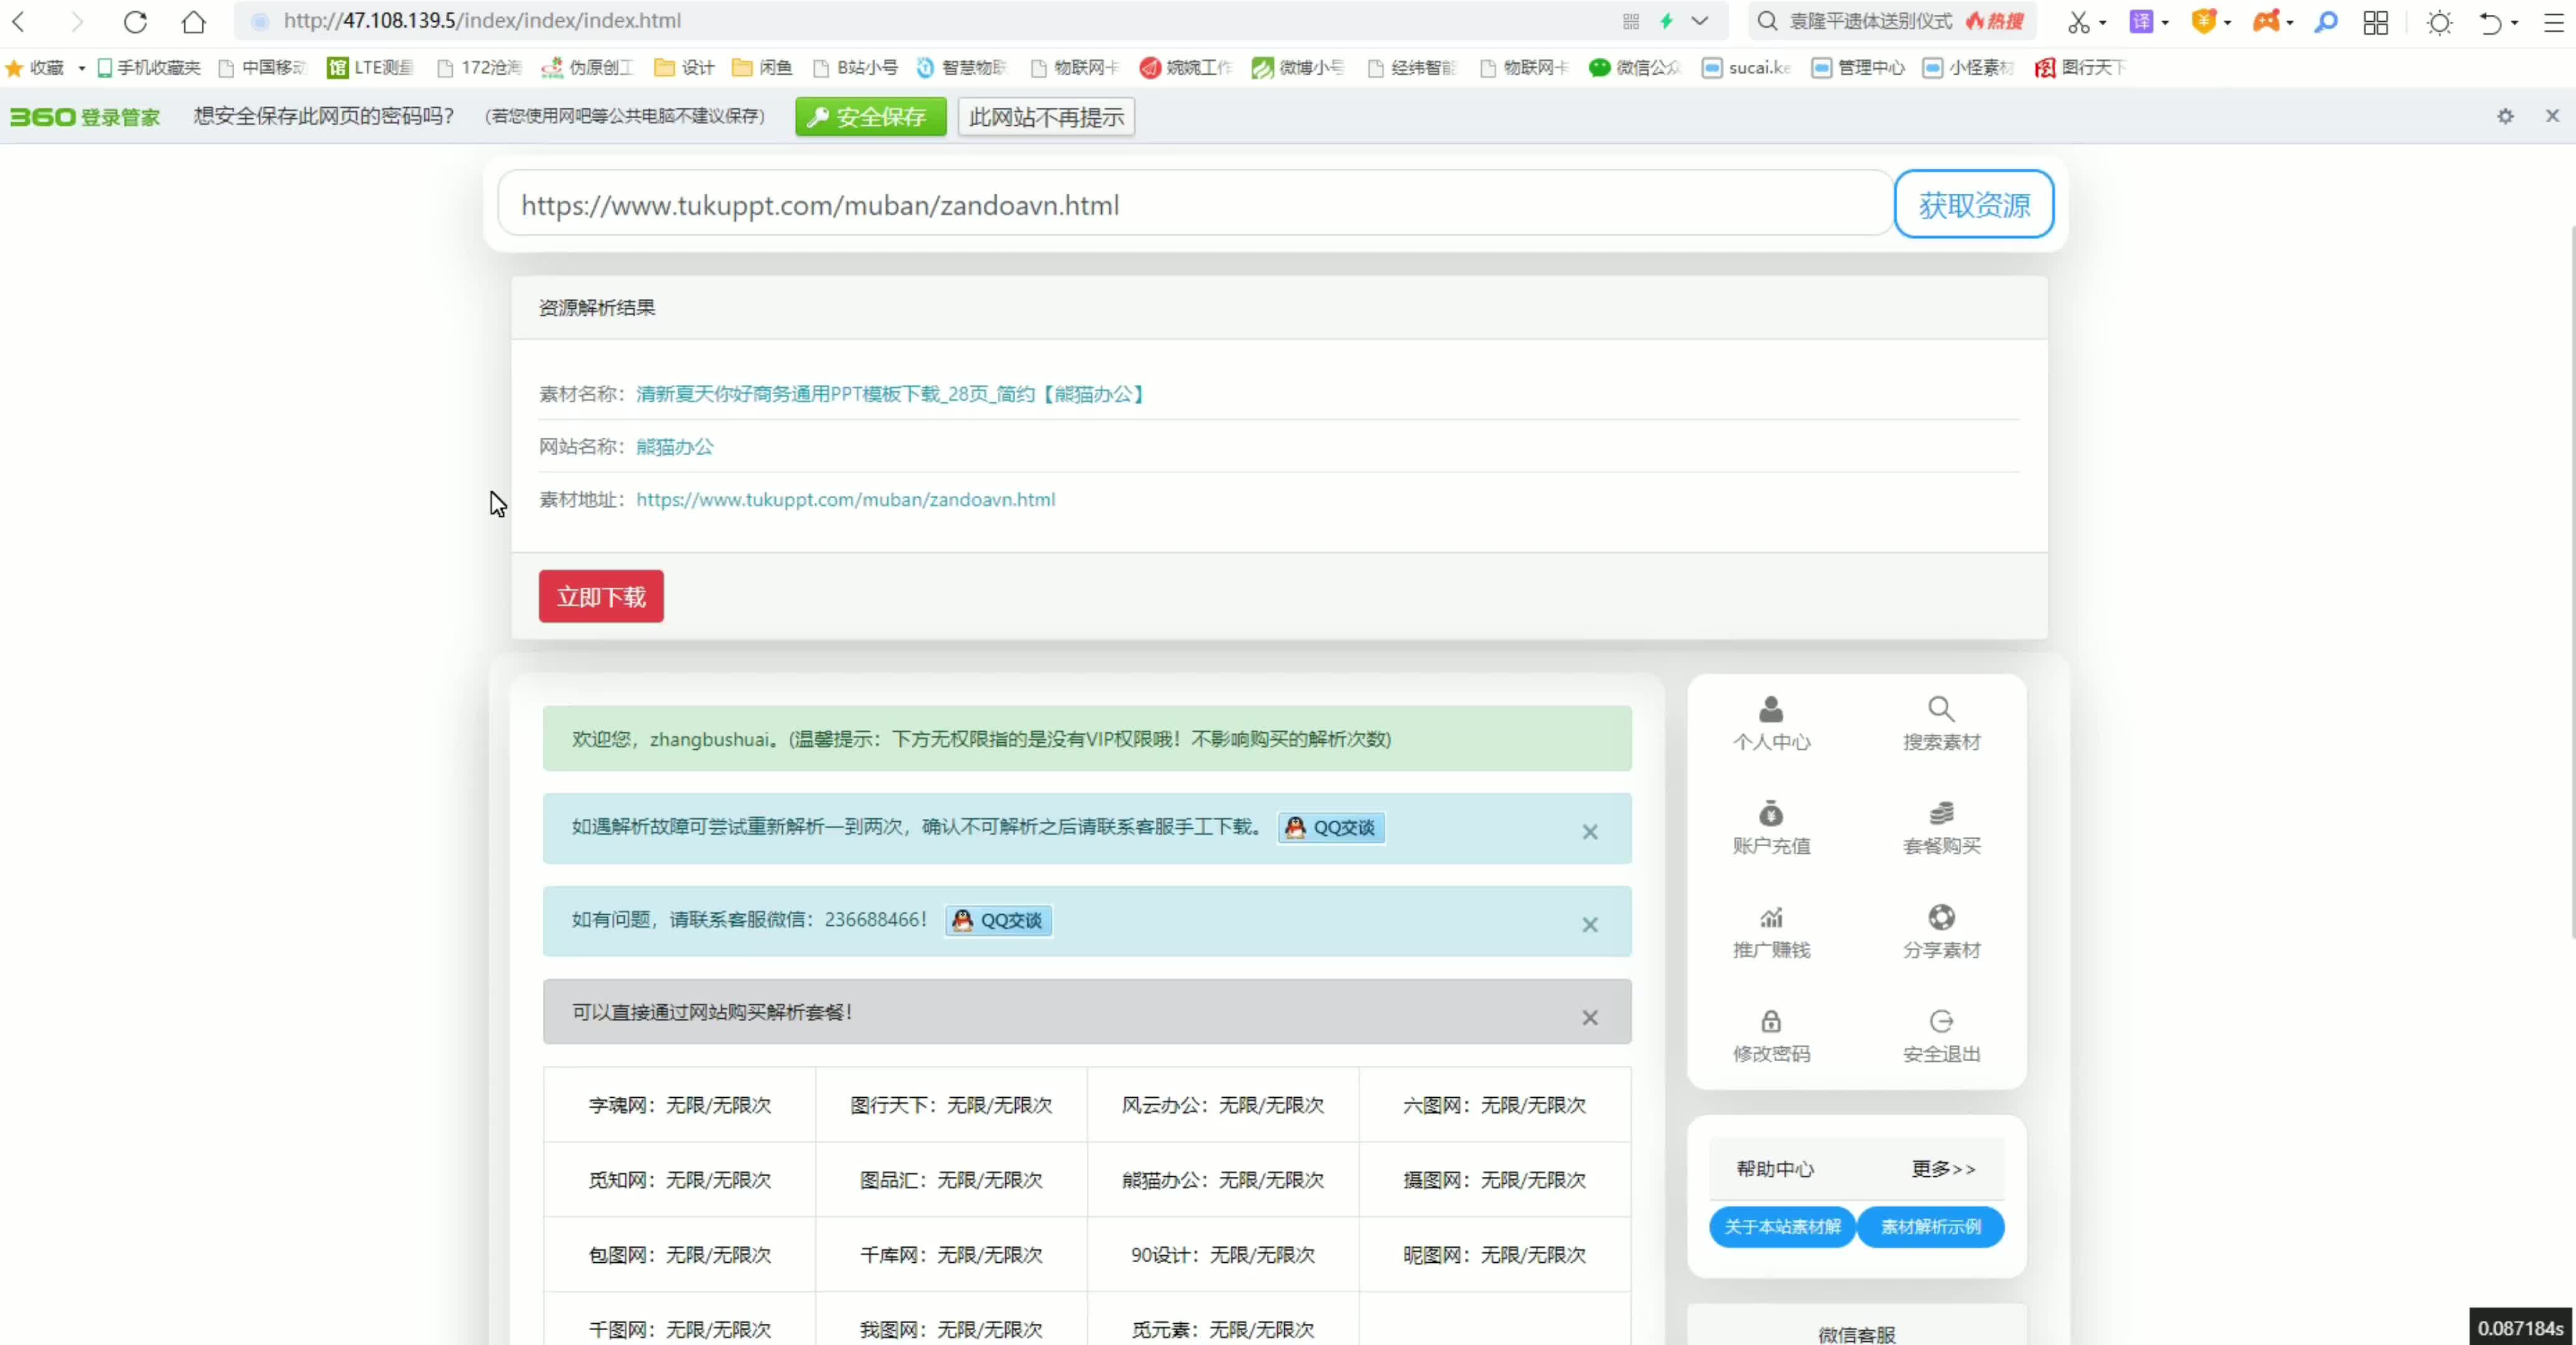Open the translate extension icon
The height and width of the screenshot is (1345, 2576).
2141,22
